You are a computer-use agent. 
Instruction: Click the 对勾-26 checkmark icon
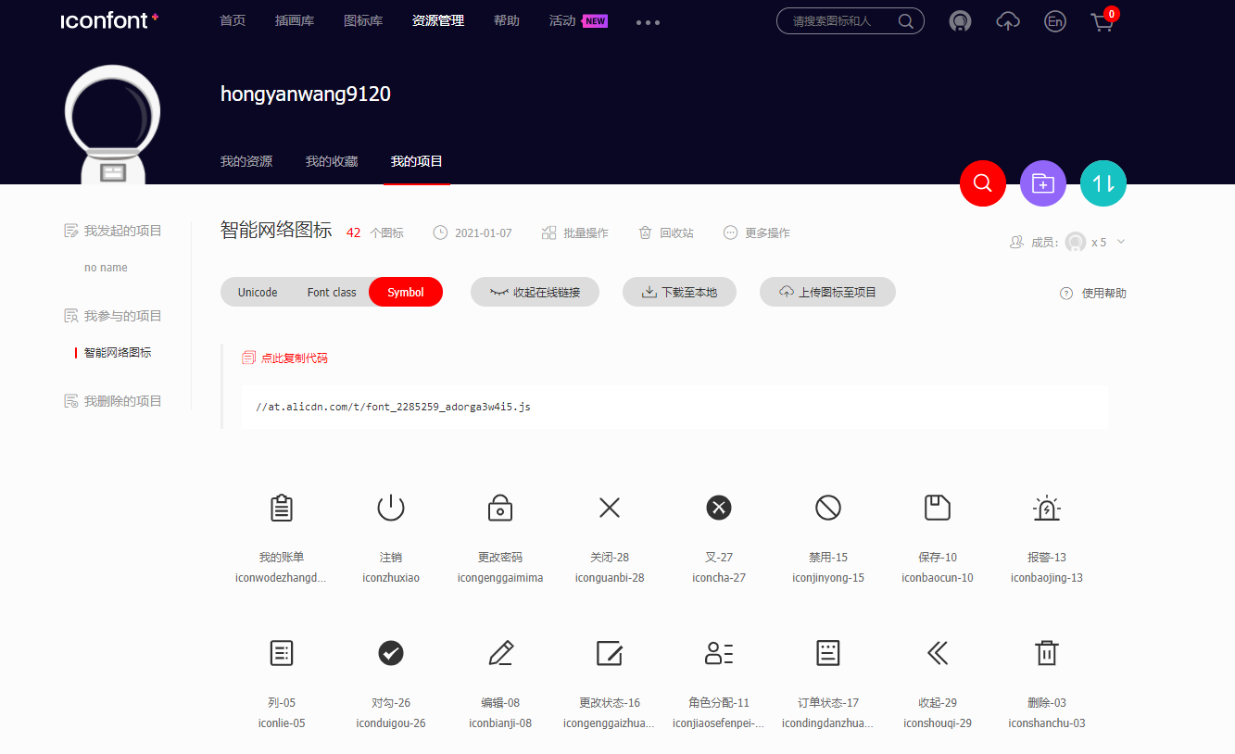point(390,653)
